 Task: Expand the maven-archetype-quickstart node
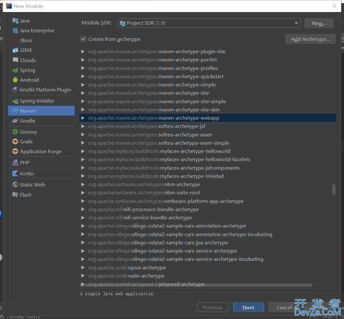(83, 77)
